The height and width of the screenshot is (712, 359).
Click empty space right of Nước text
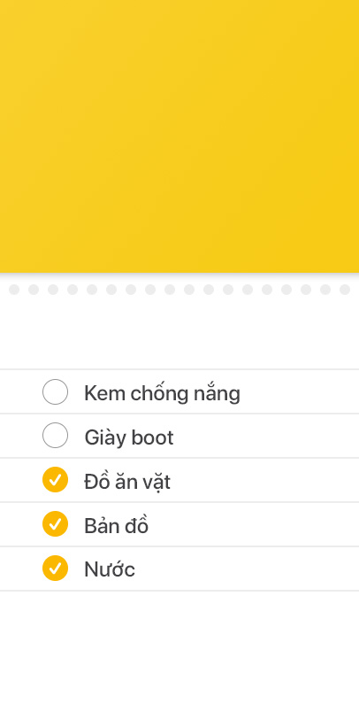(247, 569)
